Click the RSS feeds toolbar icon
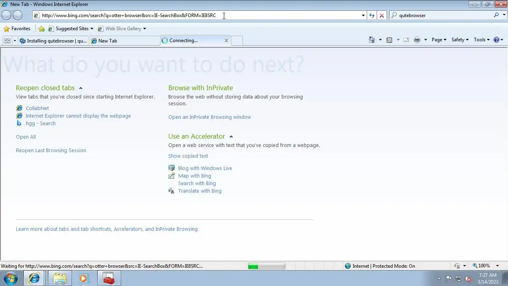 pos(389,40)
